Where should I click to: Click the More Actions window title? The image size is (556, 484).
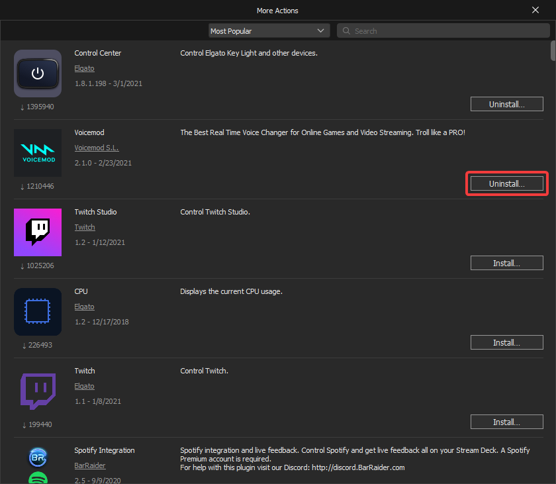[277, 11]
